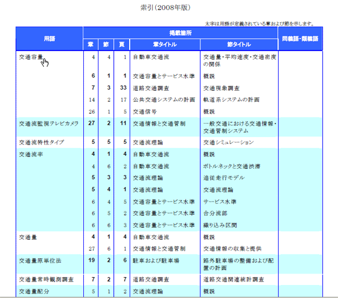Click the 交通量配分 term
338x298 pixels.
(x=34, y=291)
